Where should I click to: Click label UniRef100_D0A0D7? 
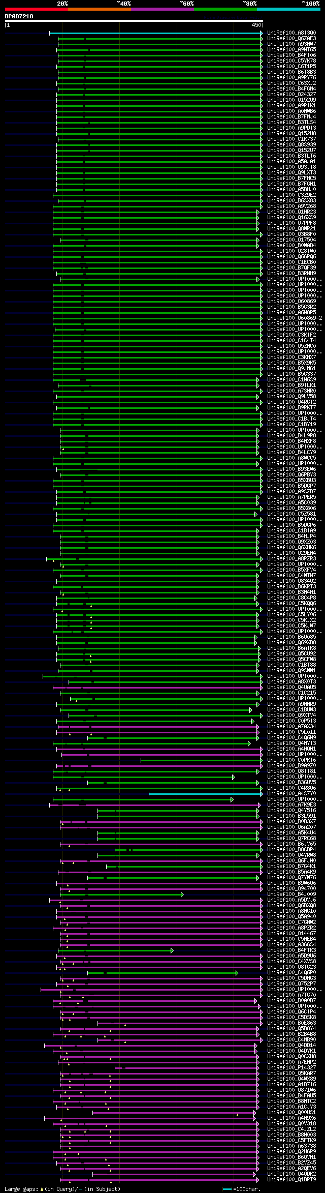click(291, 1001)
